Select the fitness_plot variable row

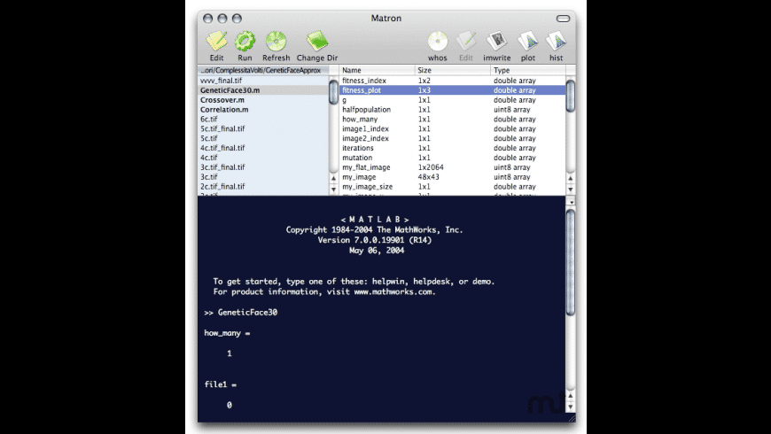[x=452, y=90]
